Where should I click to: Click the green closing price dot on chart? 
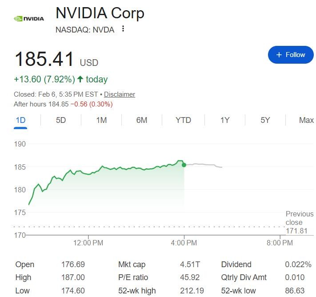(184, 165)
